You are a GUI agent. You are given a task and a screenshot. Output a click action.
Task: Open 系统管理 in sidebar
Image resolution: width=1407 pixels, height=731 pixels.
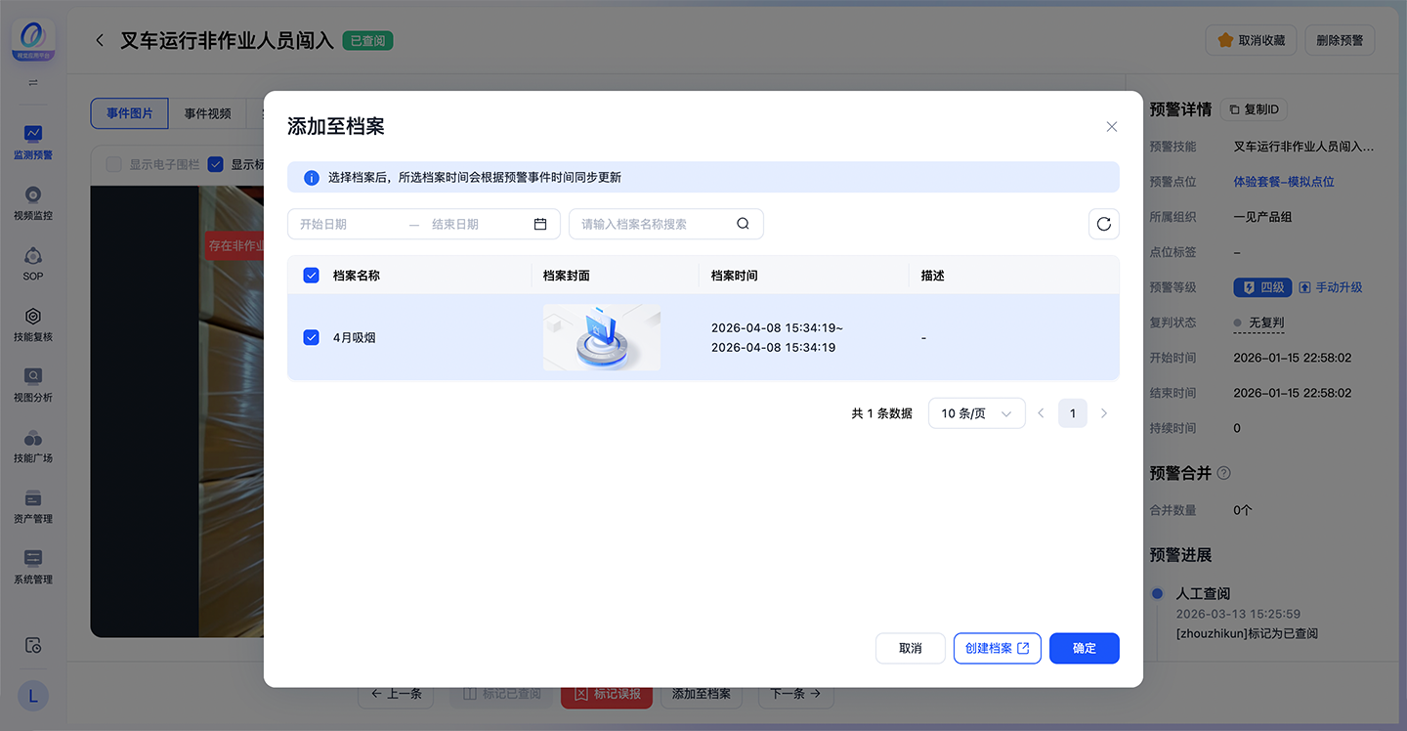33,567
